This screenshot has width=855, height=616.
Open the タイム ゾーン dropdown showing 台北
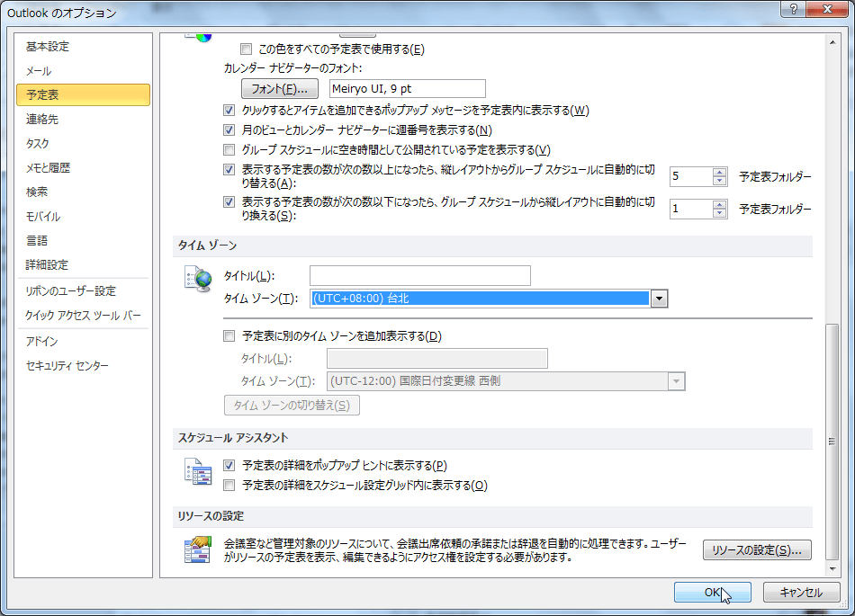(659, 299)
